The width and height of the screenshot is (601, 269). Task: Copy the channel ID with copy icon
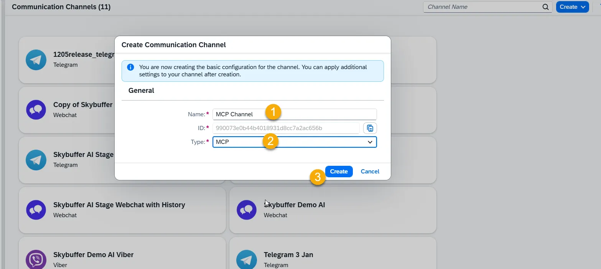pos(370,128)
